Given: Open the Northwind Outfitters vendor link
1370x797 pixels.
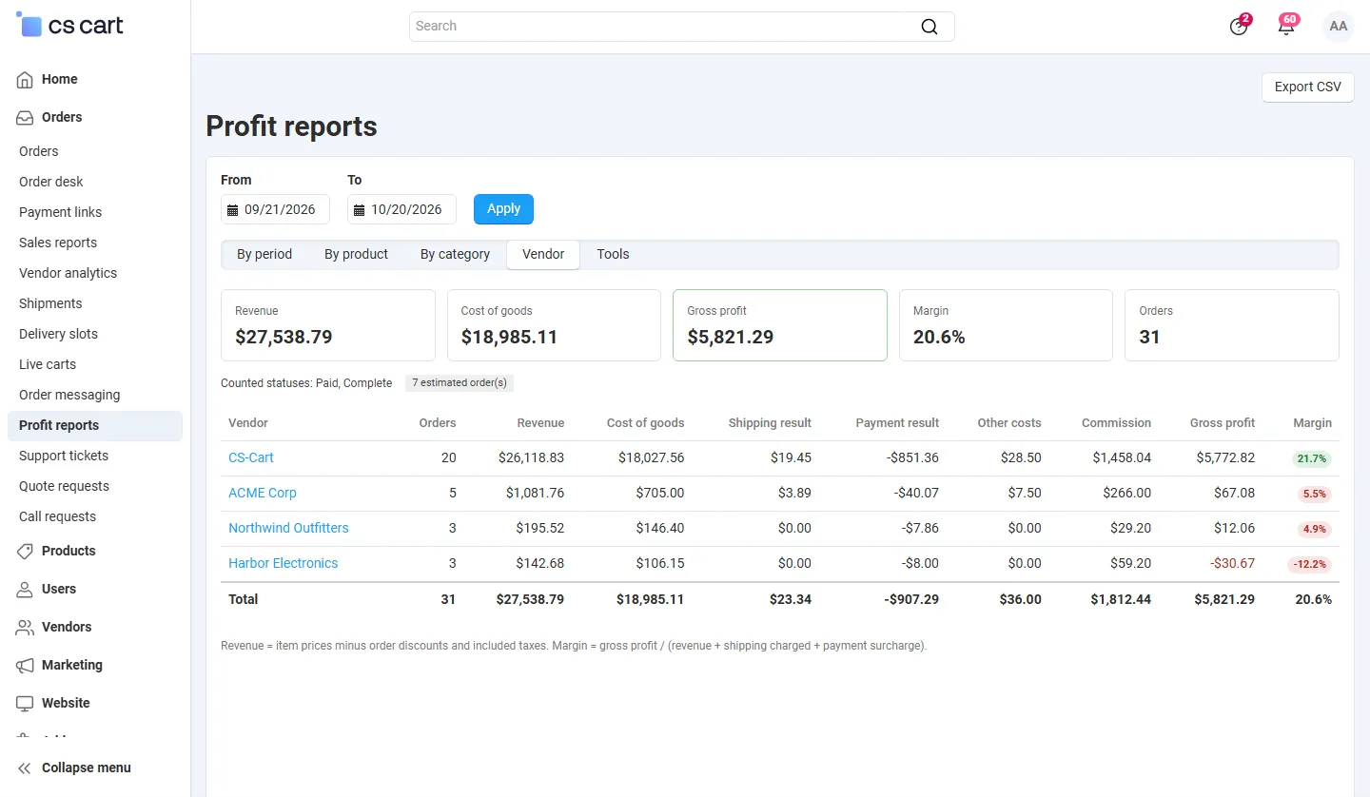Looking at the screenshot, I should pos(288,529).
